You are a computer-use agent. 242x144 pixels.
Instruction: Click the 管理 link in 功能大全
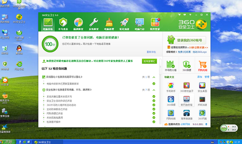click(207, 77)
